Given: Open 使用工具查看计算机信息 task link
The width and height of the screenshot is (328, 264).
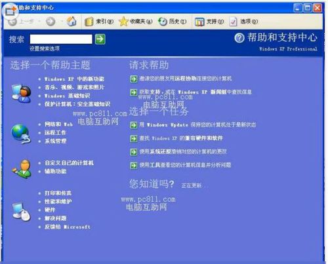Looking at the screenshot, I should (x=185, y=165).
